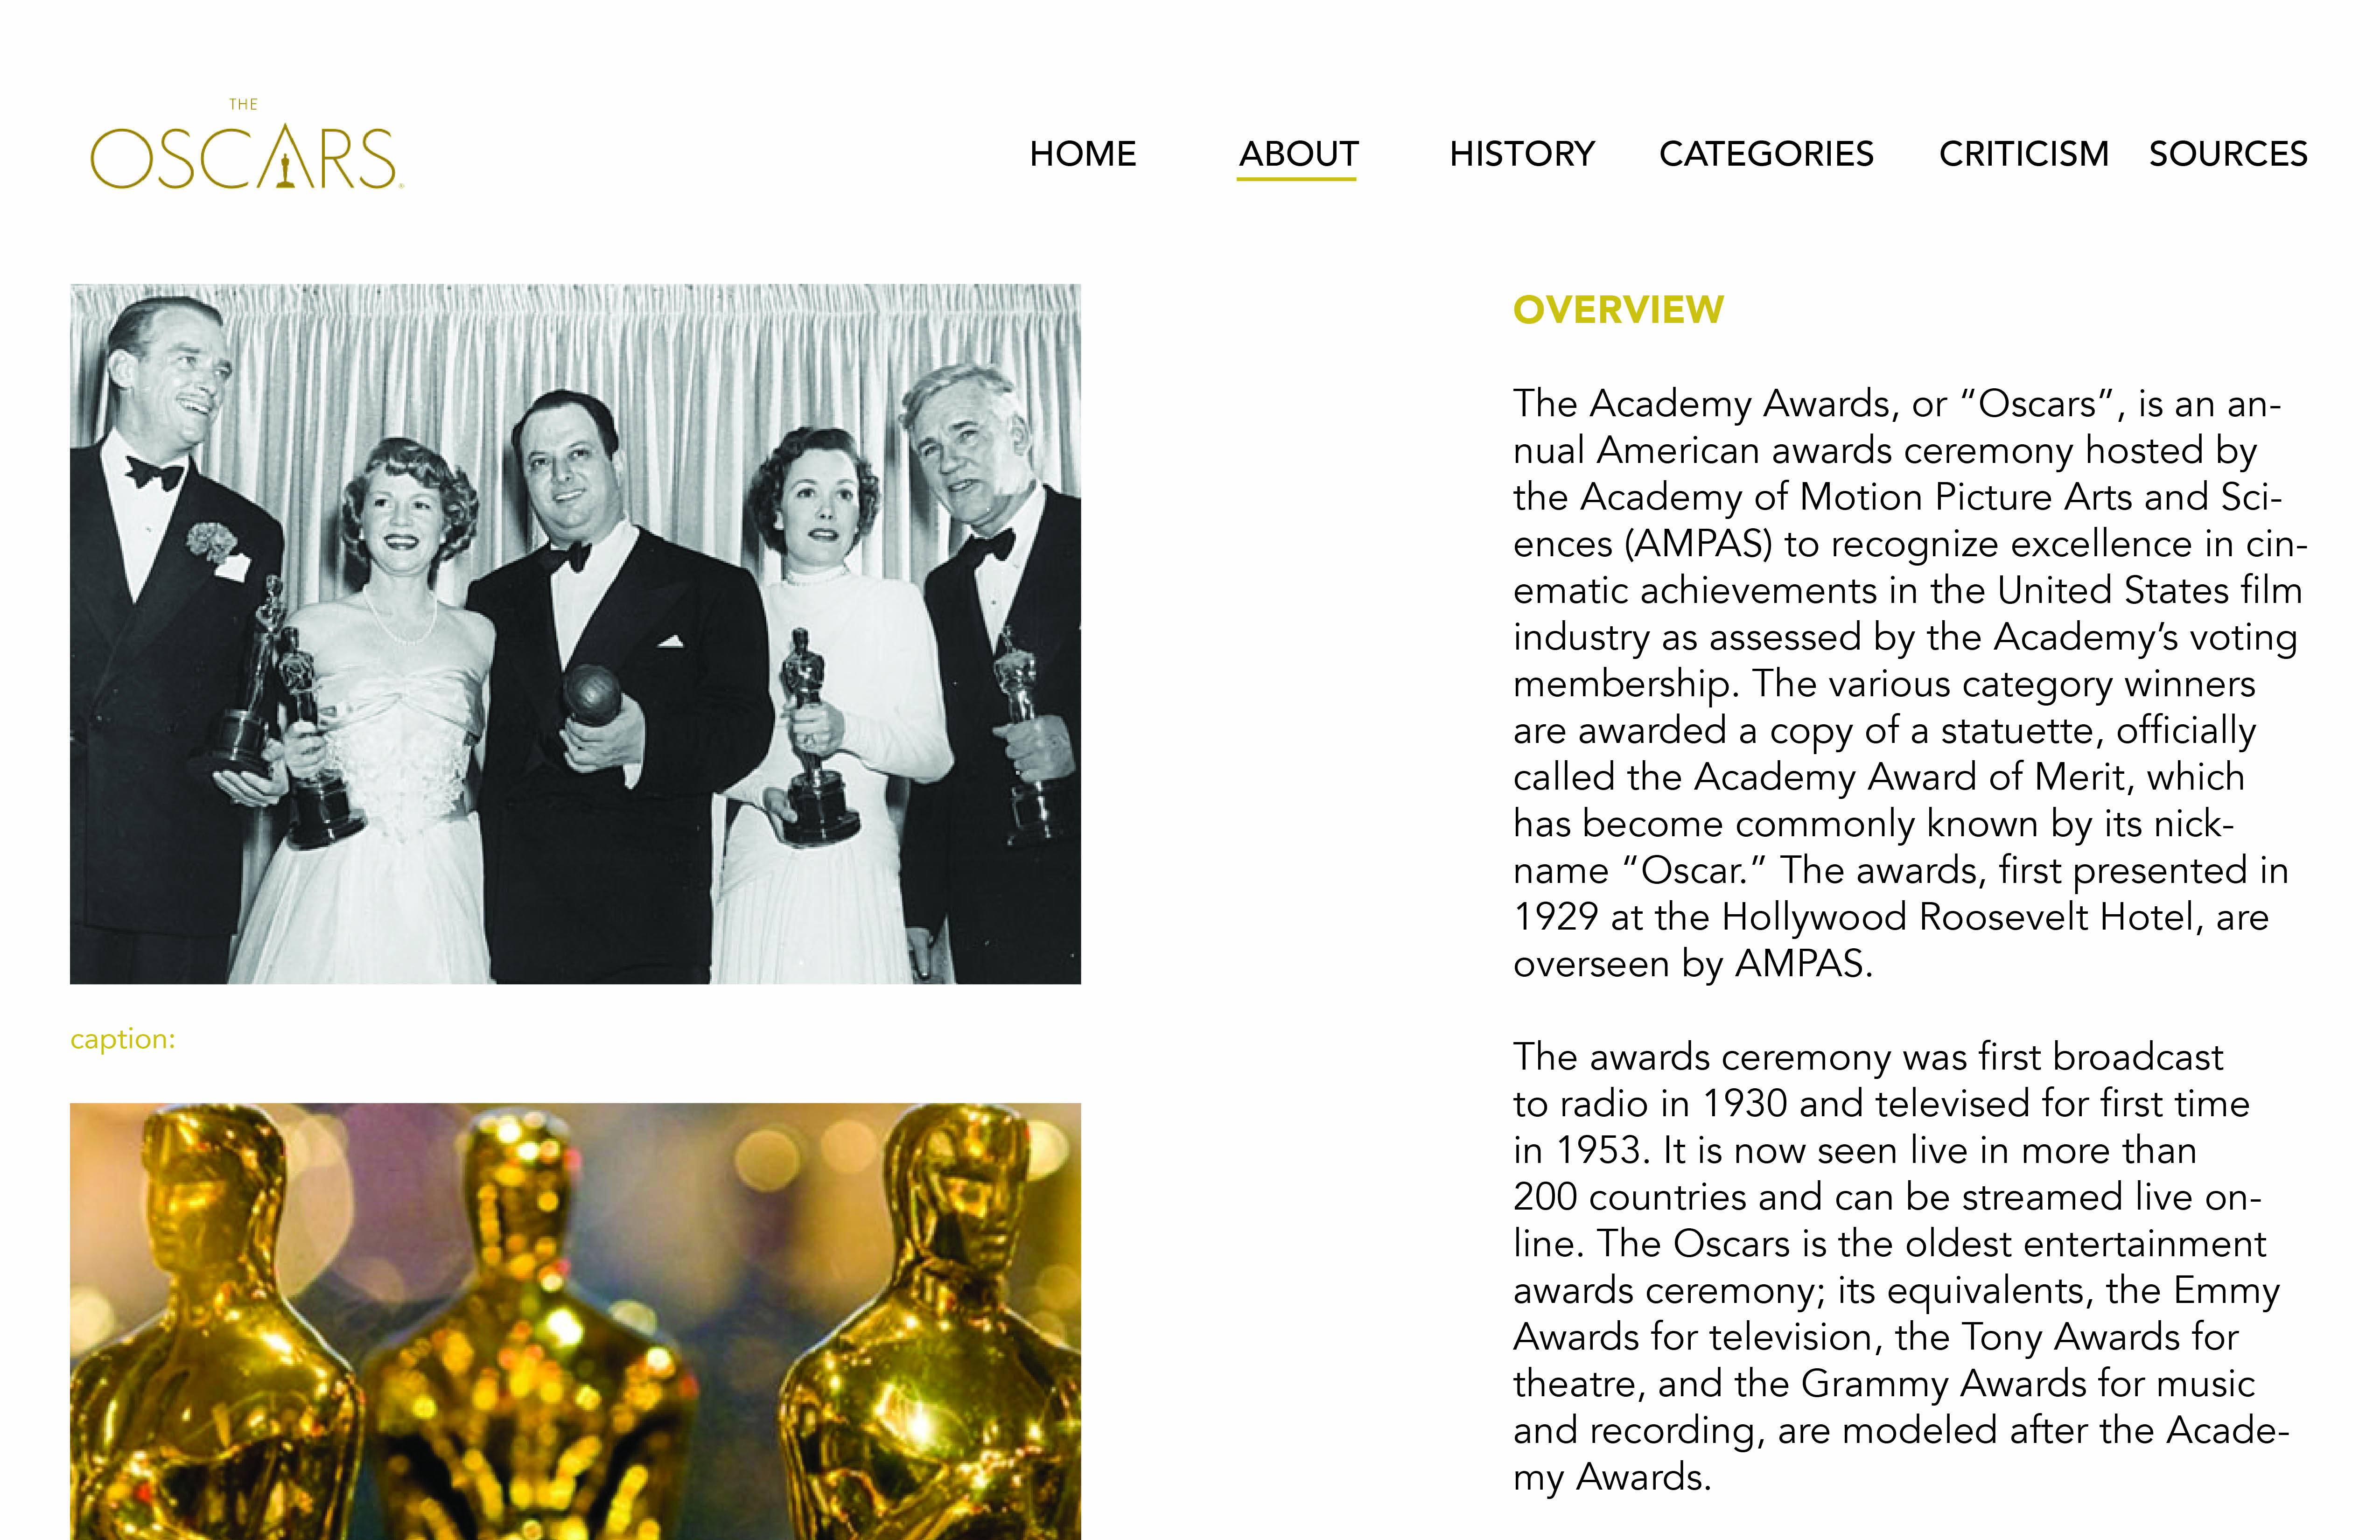Open the SOURCES page link
The image size is (2380, 1540).
[x=2228, y=154]
